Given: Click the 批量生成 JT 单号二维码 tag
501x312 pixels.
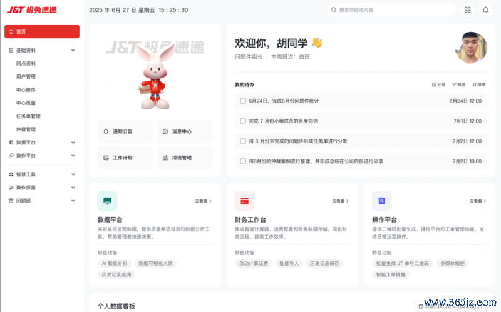Looking at the screenshot, I should [x=403, y=263].
